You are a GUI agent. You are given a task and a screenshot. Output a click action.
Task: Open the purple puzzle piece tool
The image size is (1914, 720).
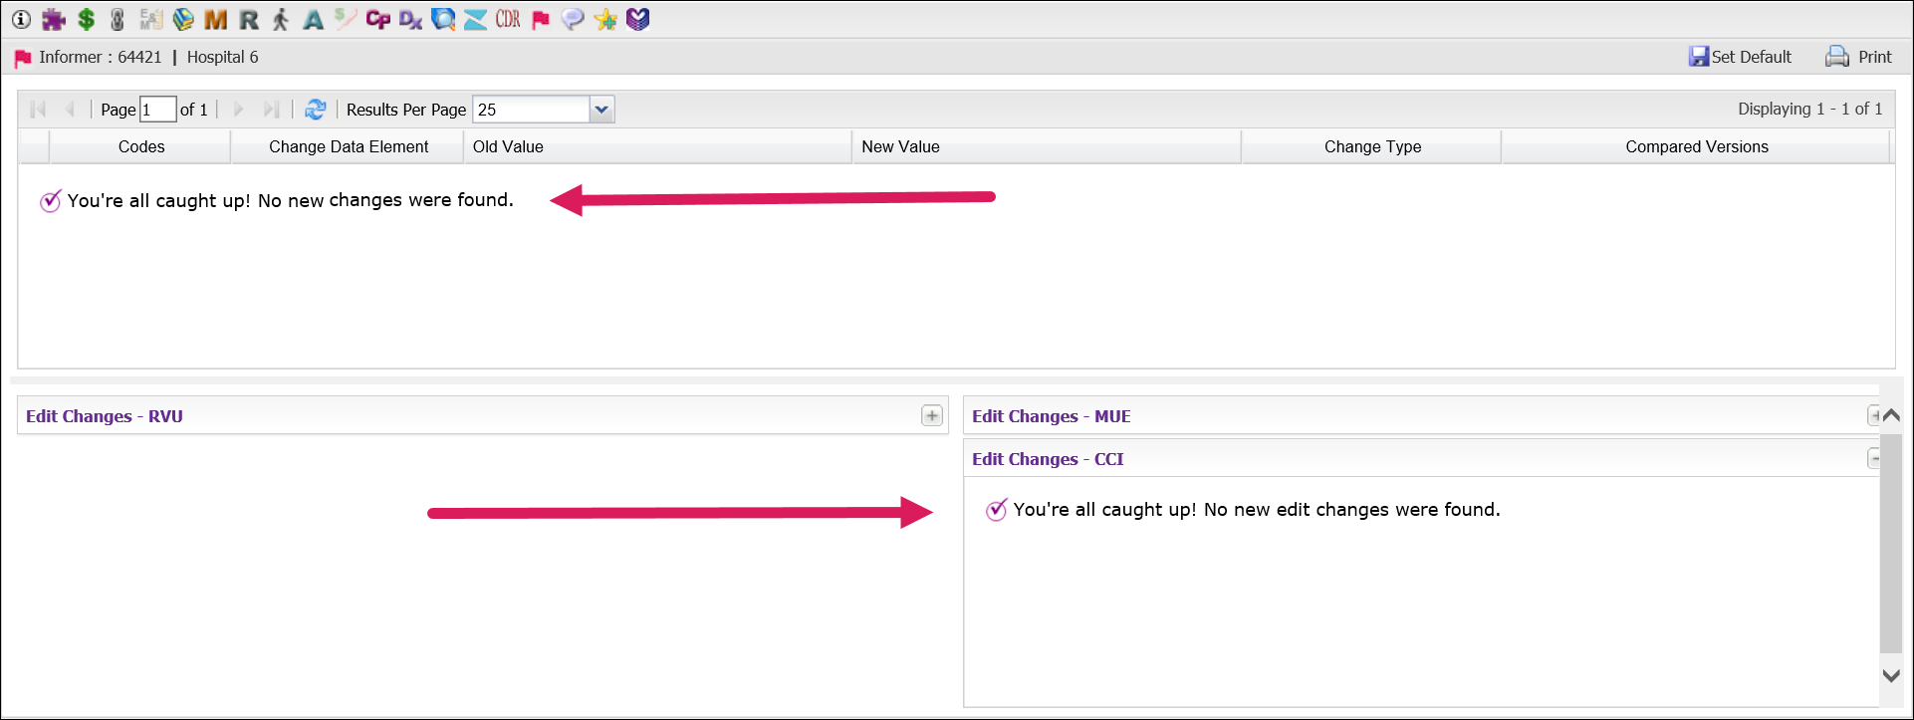tap(54, 19)
